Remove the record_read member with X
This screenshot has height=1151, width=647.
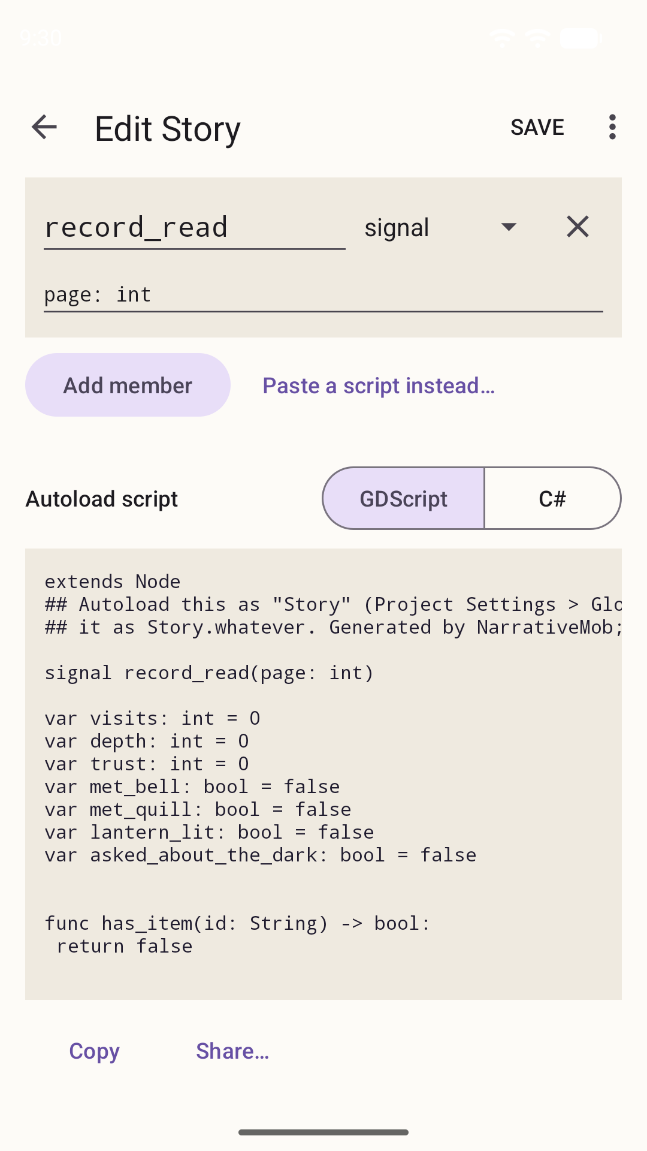click(578, 227)
